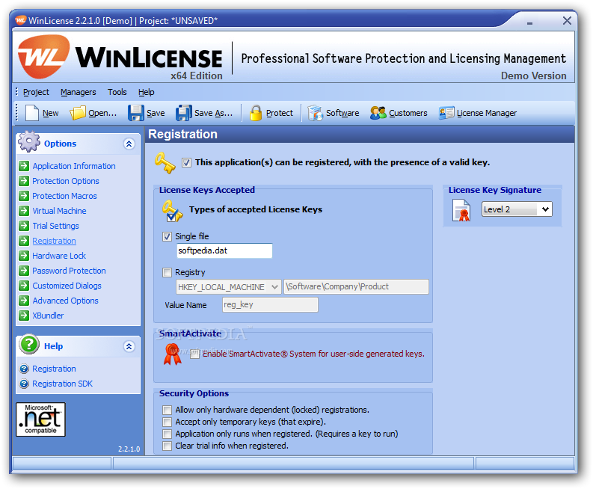The image size is (593, 489).
Task: Open Customized Dialogs page
Action: (67, 286)
